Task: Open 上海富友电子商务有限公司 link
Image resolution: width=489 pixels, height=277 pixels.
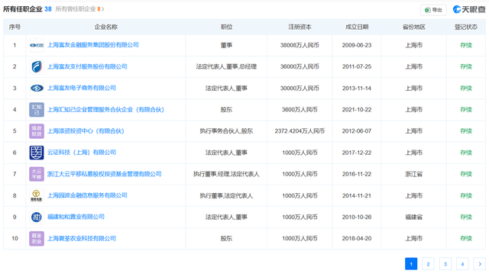Action: click(82, 88)
